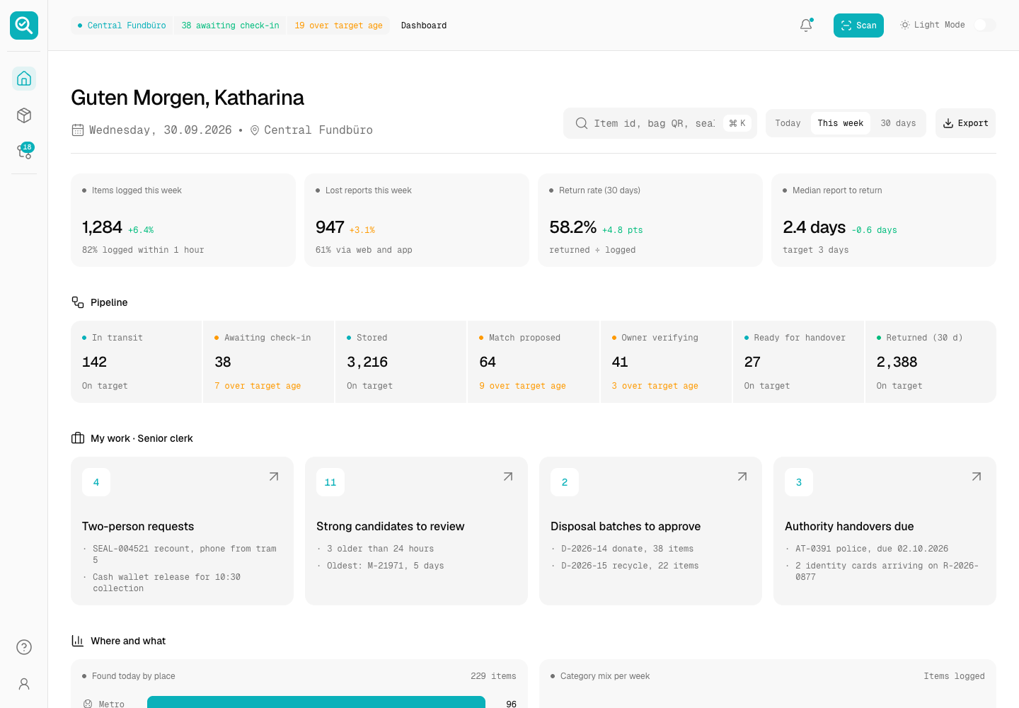Click the 19 over target age chip
Image resolution: width=1019 pixels, height=708 pixels.
click(x=338, y=25)
